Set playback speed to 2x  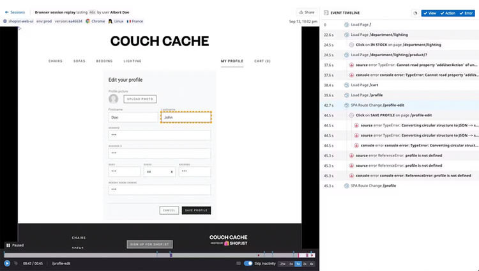[x=305, y=264]
